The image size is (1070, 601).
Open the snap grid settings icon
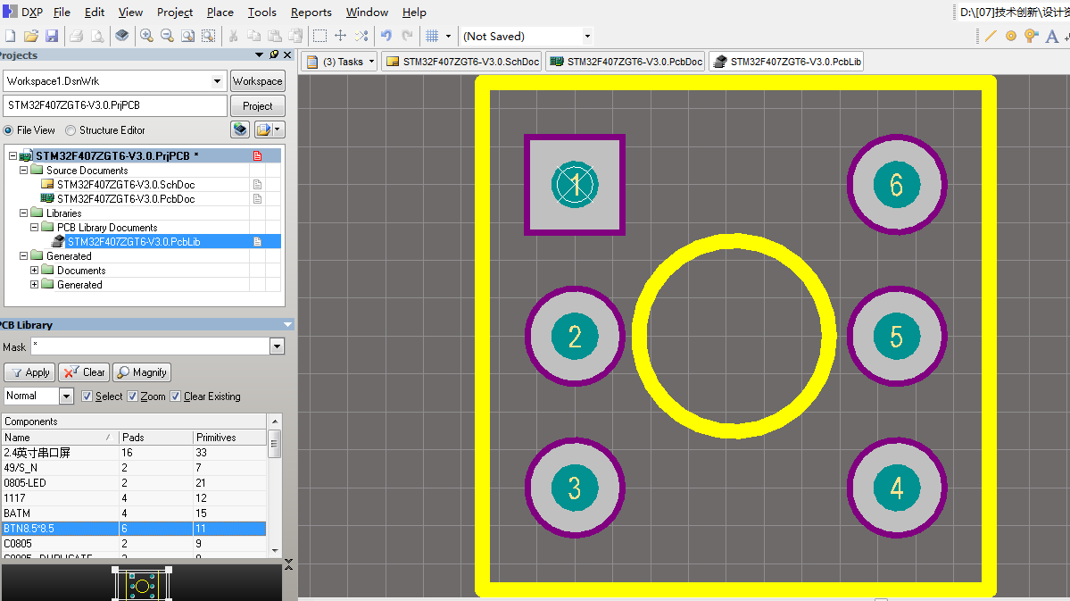point(432,37)
